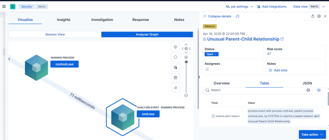The height and width of the screenshot is (140, 329).
Task: Click the kibana.alert.reason field name
Action: pyautogui.click(x=228, y=116)
